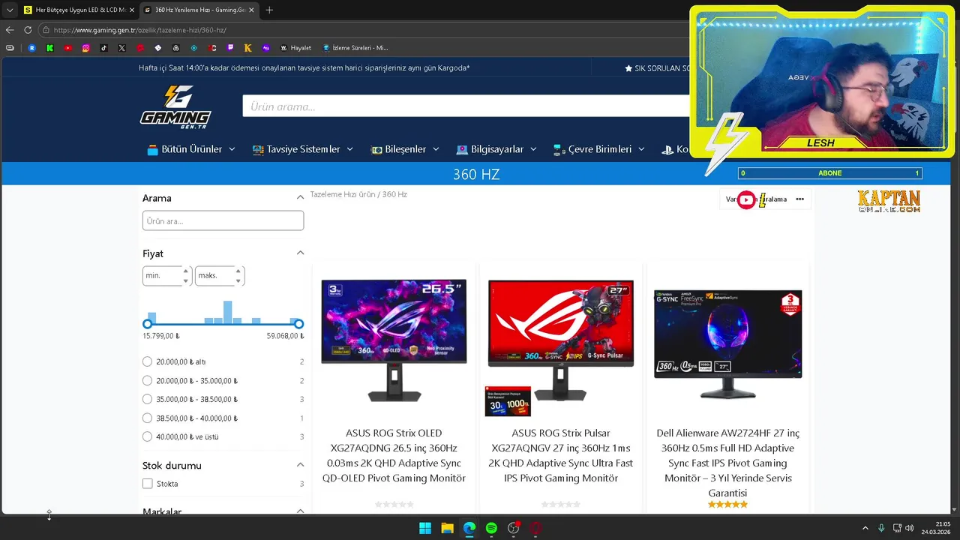Collapse the Markalar filter section
Viewport: 960px width, 540px height.
(300, 511)
